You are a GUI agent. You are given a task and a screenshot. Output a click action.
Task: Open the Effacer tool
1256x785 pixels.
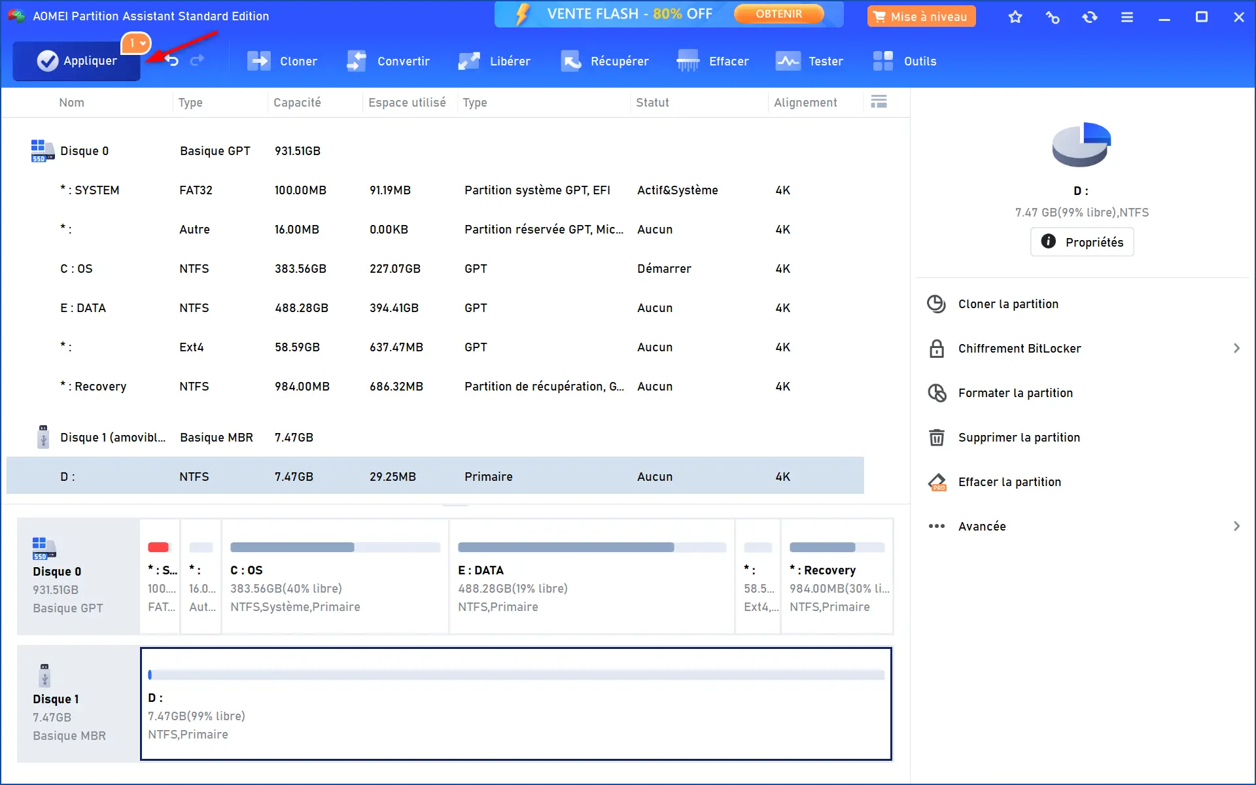(712, 61)
